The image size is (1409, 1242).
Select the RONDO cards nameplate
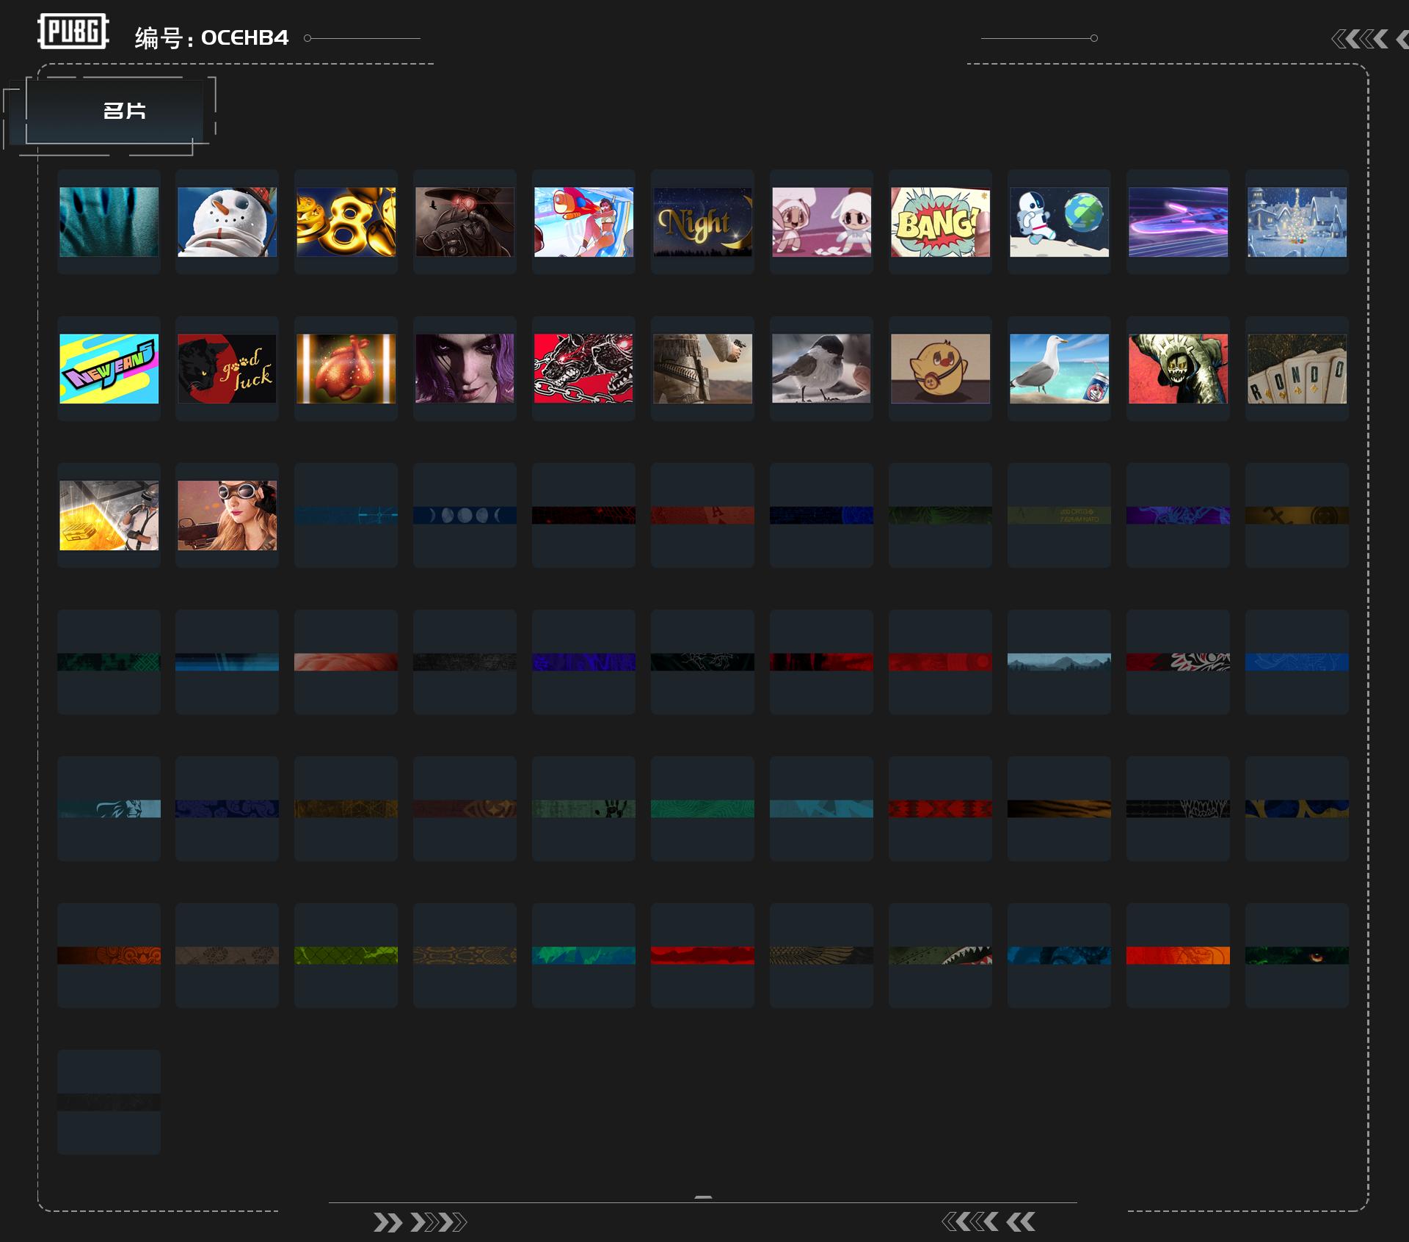coord(1297,368)
